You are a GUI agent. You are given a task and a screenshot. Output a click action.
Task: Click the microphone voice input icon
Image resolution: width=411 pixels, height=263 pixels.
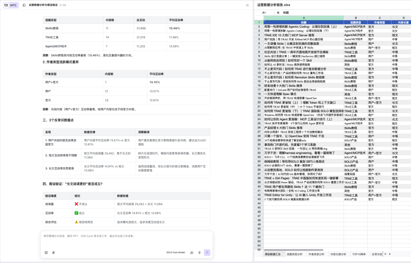(199, 252)
